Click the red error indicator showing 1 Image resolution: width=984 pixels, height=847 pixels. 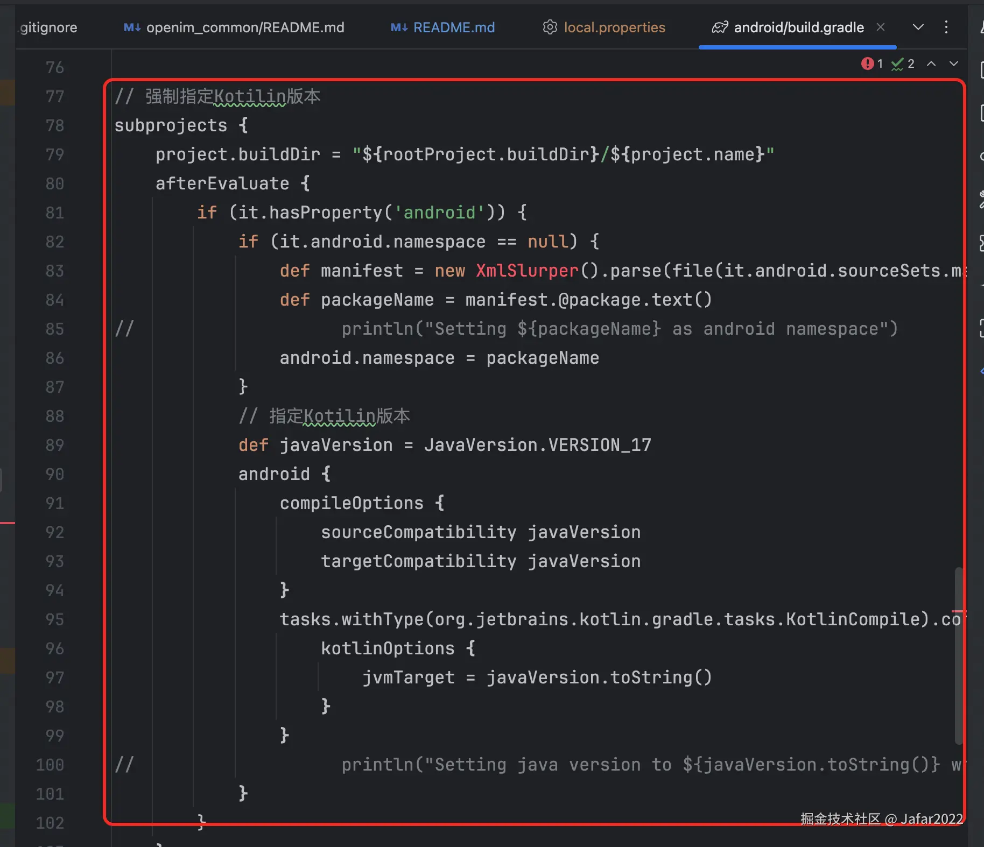tap(872, 64)
